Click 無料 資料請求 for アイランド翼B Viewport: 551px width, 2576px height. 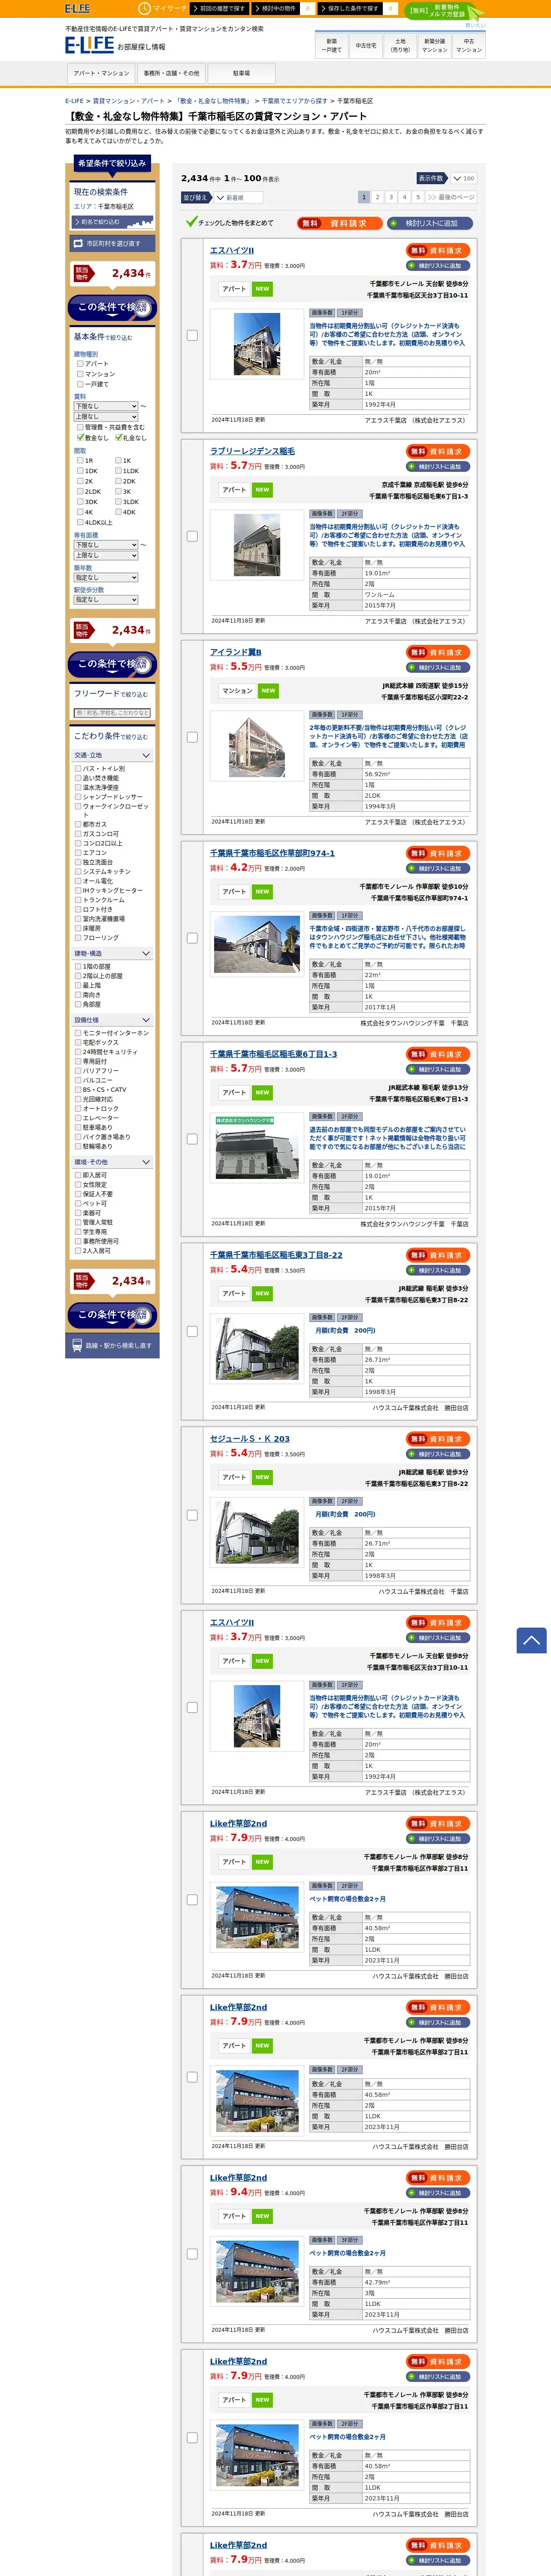pos(438,652)
